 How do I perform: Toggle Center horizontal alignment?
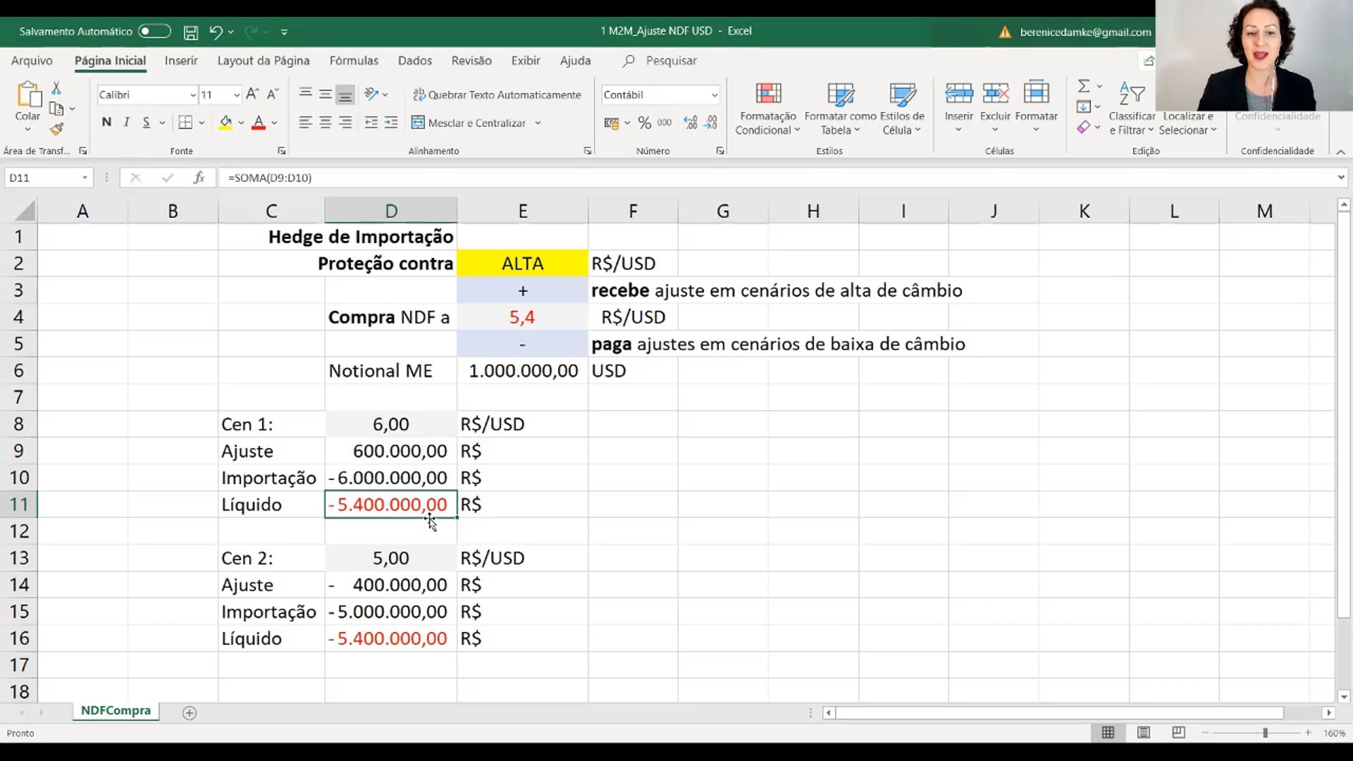[325, 123]
